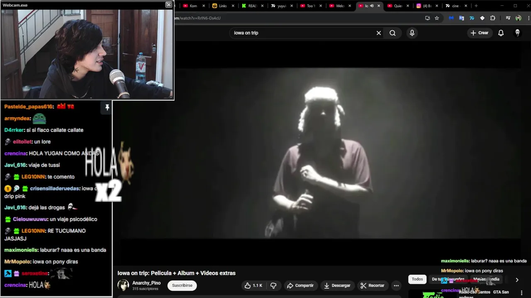Bookmark this page with star icon
531x298 pixels.
pyautogui.click(x=437, y=18)
